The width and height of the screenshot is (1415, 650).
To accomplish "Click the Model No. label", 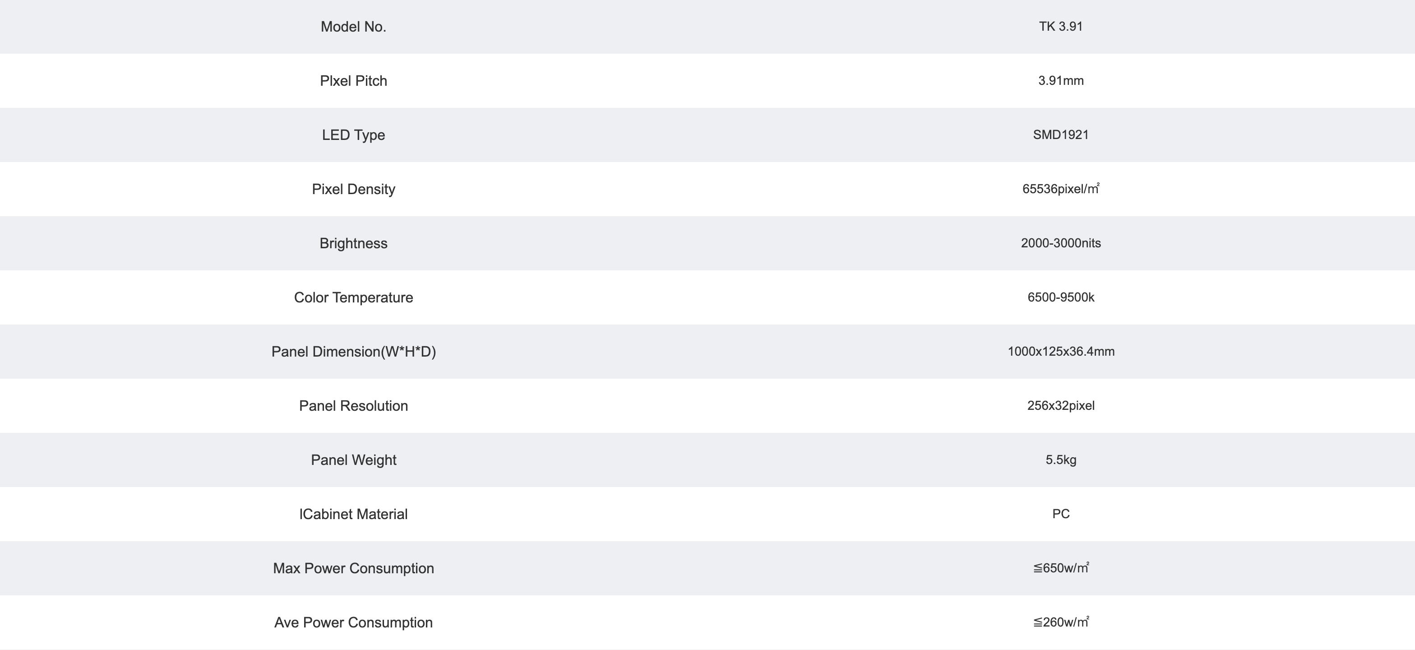I will click(353, 27).
